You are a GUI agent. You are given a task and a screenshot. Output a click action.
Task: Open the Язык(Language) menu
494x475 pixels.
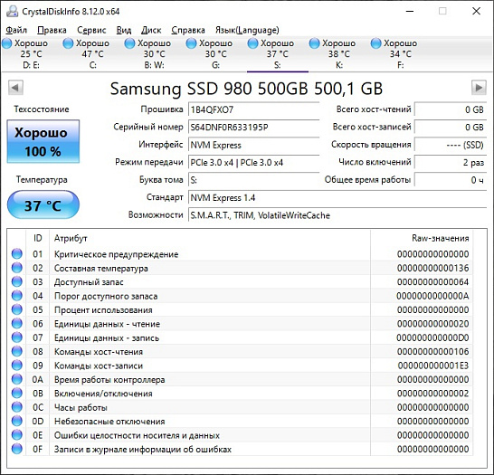(x=247, y=30)
